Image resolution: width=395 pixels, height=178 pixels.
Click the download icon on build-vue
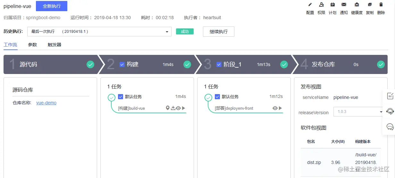173,108
